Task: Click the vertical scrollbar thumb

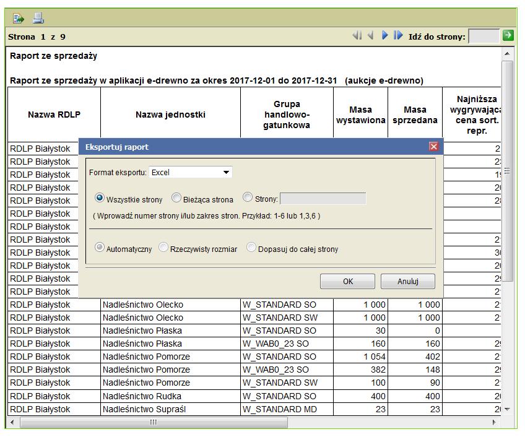Action: point(507,171)
